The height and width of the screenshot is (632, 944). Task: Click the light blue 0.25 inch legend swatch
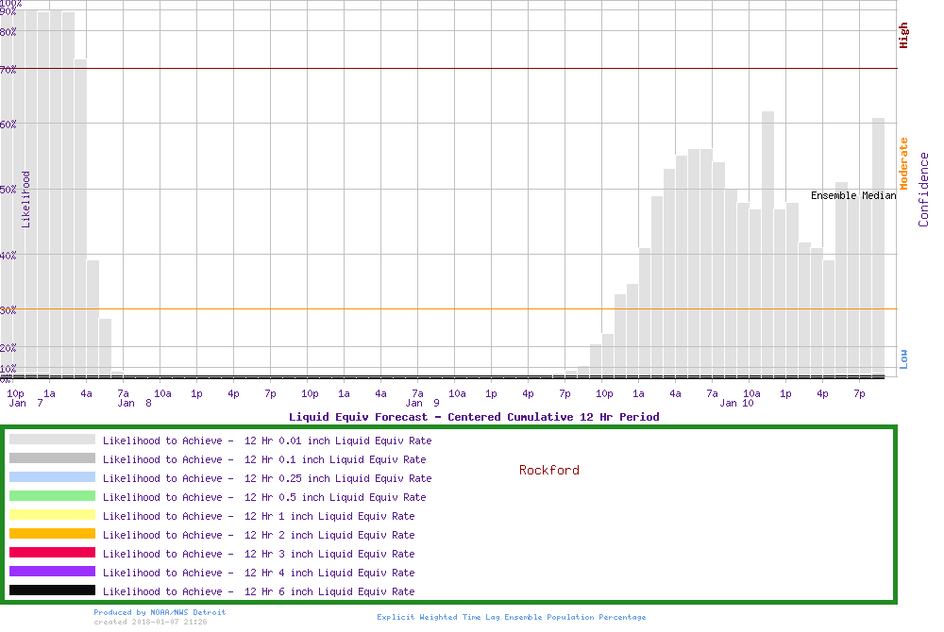pos(52,477)
